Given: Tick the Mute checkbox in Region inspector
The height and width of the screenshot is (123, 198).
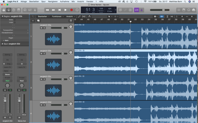Looking at the screenshot, I should pos(15,20).
